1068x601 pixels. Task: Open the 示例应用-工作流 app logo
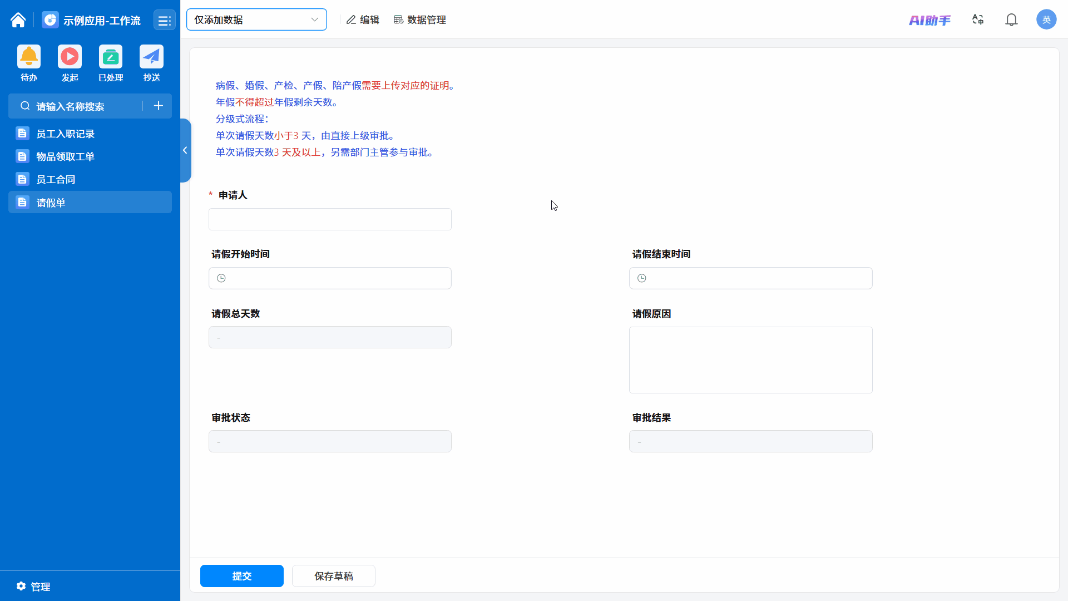(50, 20)
